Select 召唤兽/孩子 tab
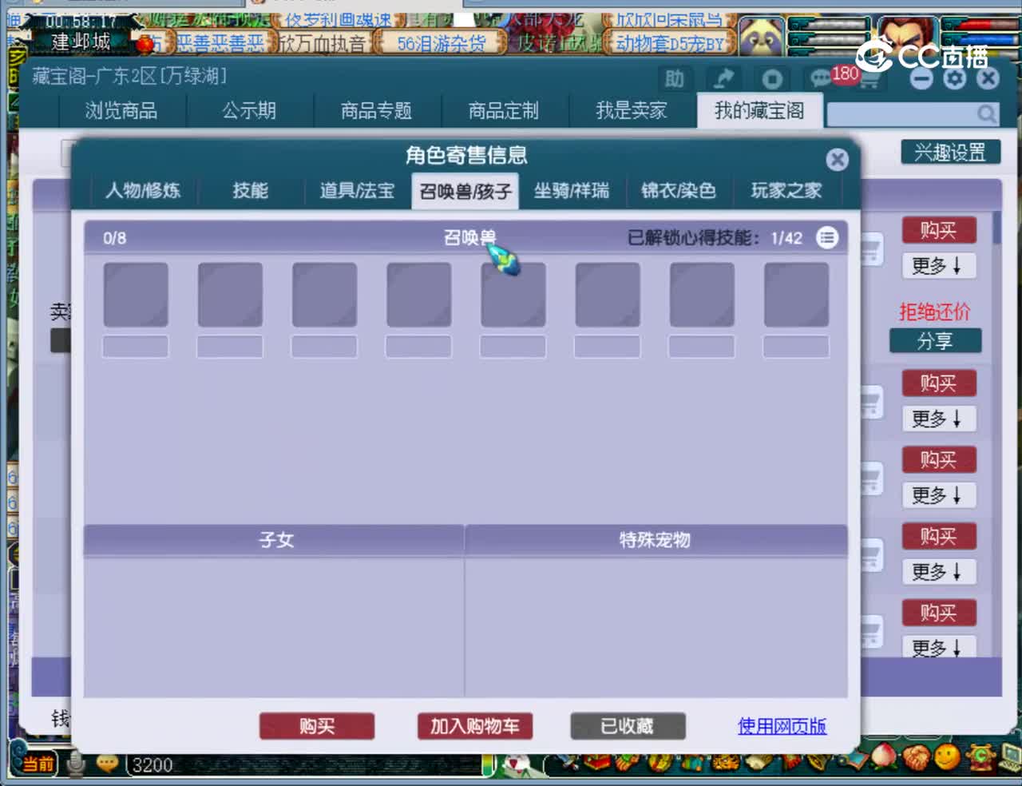 (x=465, y=192)
